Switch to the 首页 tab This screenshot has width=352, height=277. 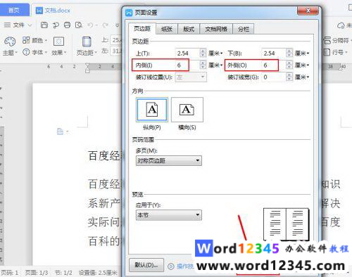click(15, 10)
